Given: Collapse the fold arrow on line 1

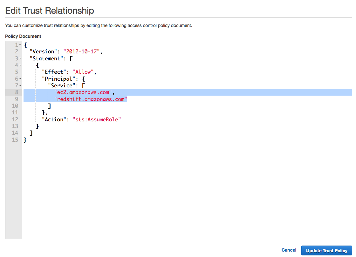Looking at the screenshot, I should click(x=20, y=45).
